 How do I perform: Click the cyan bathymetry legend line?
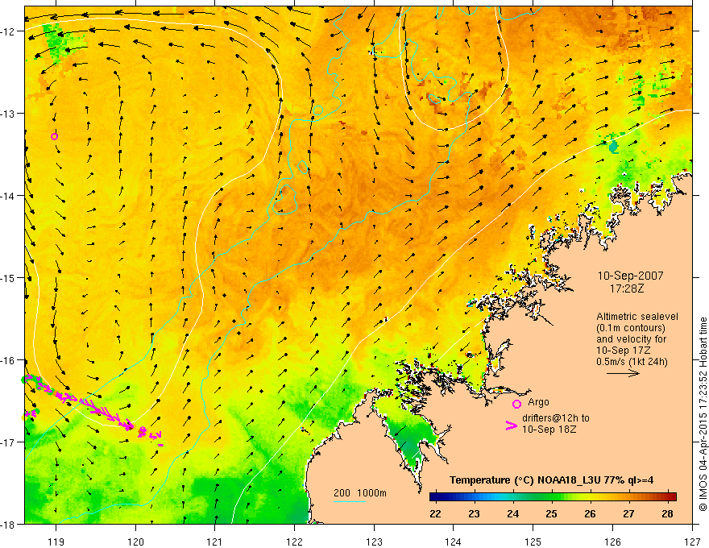350,501
